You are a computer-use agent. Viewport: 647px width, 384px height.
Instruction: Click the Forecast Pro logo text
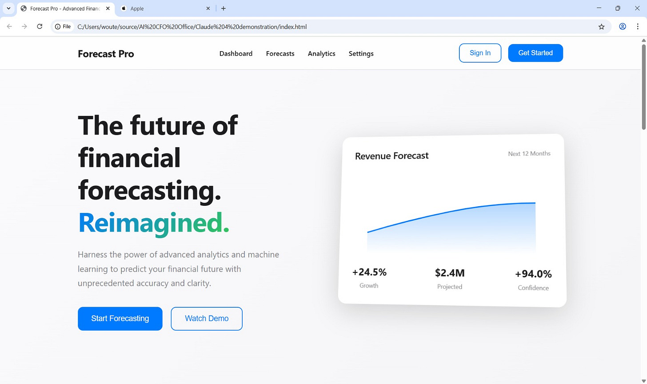click(106, 54)
